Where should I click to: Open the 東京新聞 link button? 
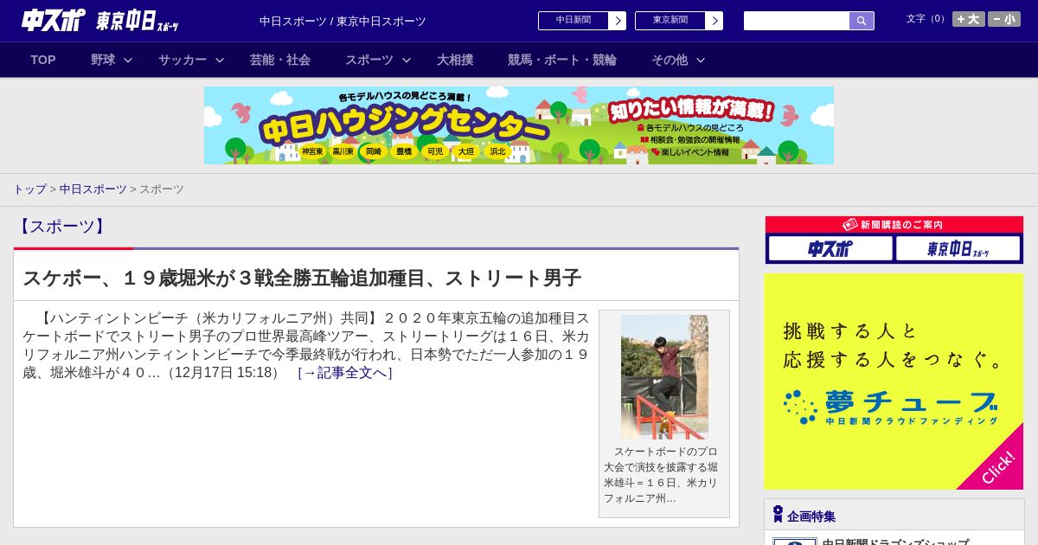[670, 21]
